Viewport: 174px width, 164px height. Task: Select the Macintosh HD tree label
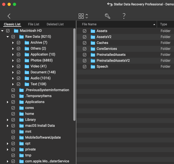(31, 31)
